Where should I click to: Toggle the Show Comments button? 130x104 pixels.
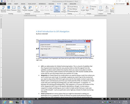[57, 9]
